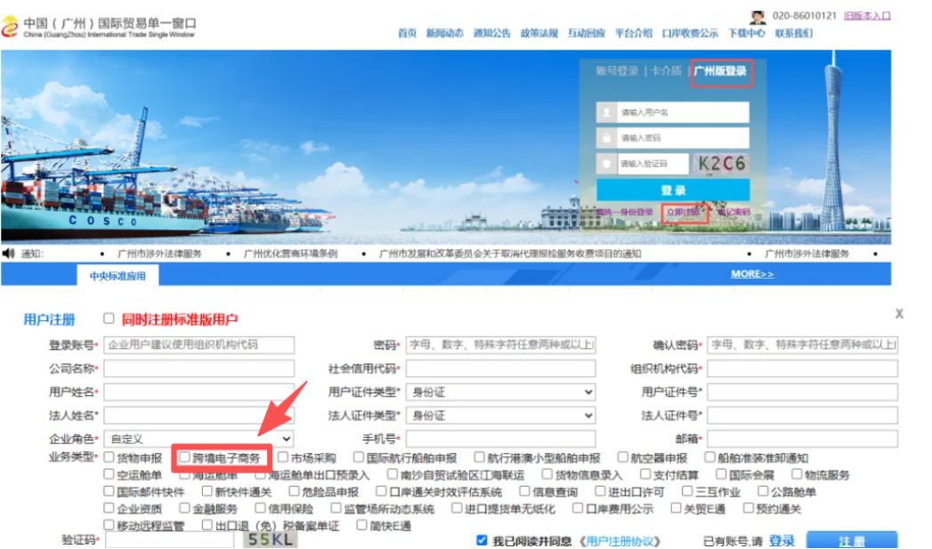Click the 确认密码 input field
This screenshot has width=932, height=549.
click(802, 345)
